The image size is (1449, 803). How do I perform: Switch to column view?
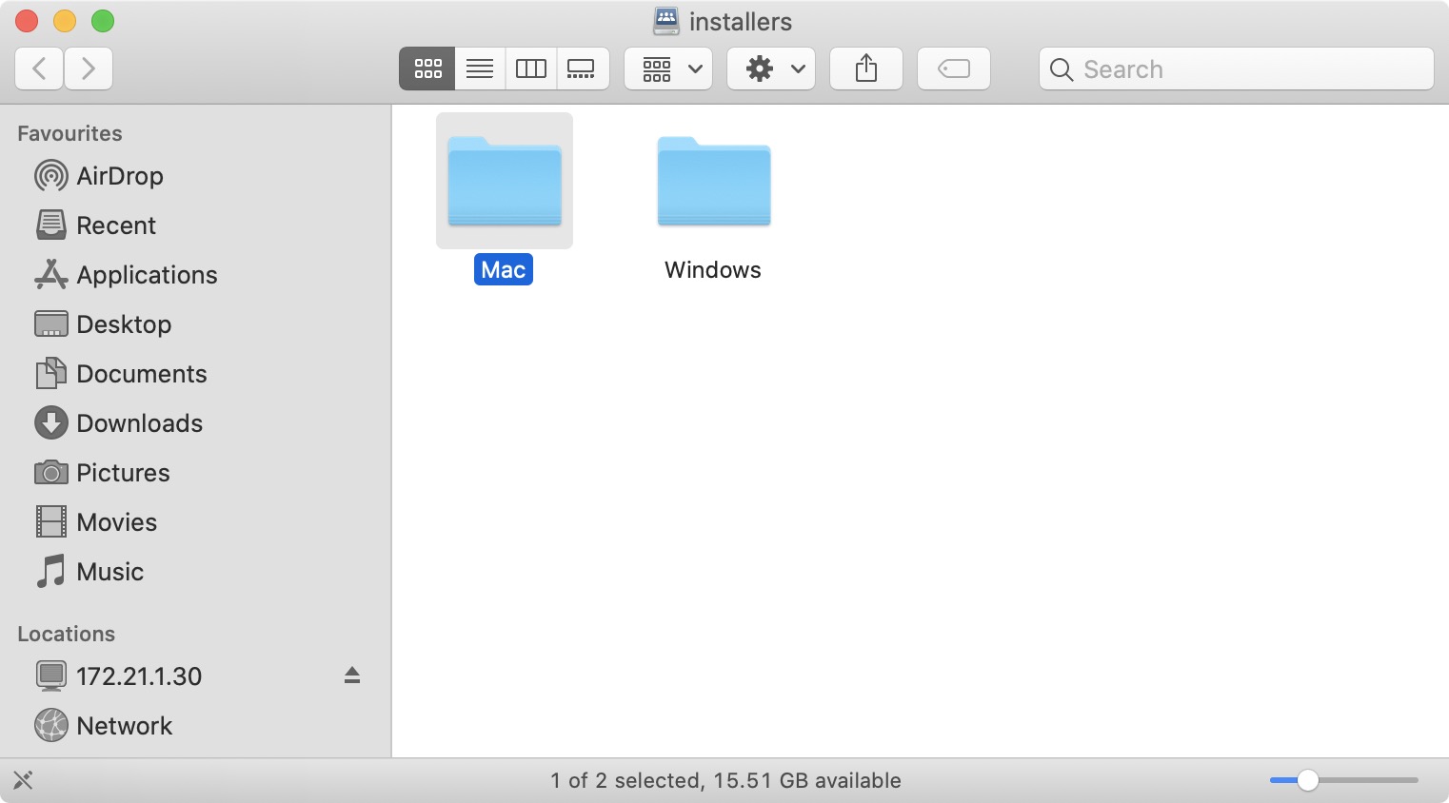coord(531,69)
